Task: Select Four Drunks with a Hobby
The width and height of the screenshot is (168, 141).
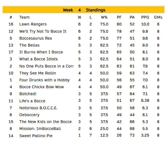Action: tap(44, 80)
